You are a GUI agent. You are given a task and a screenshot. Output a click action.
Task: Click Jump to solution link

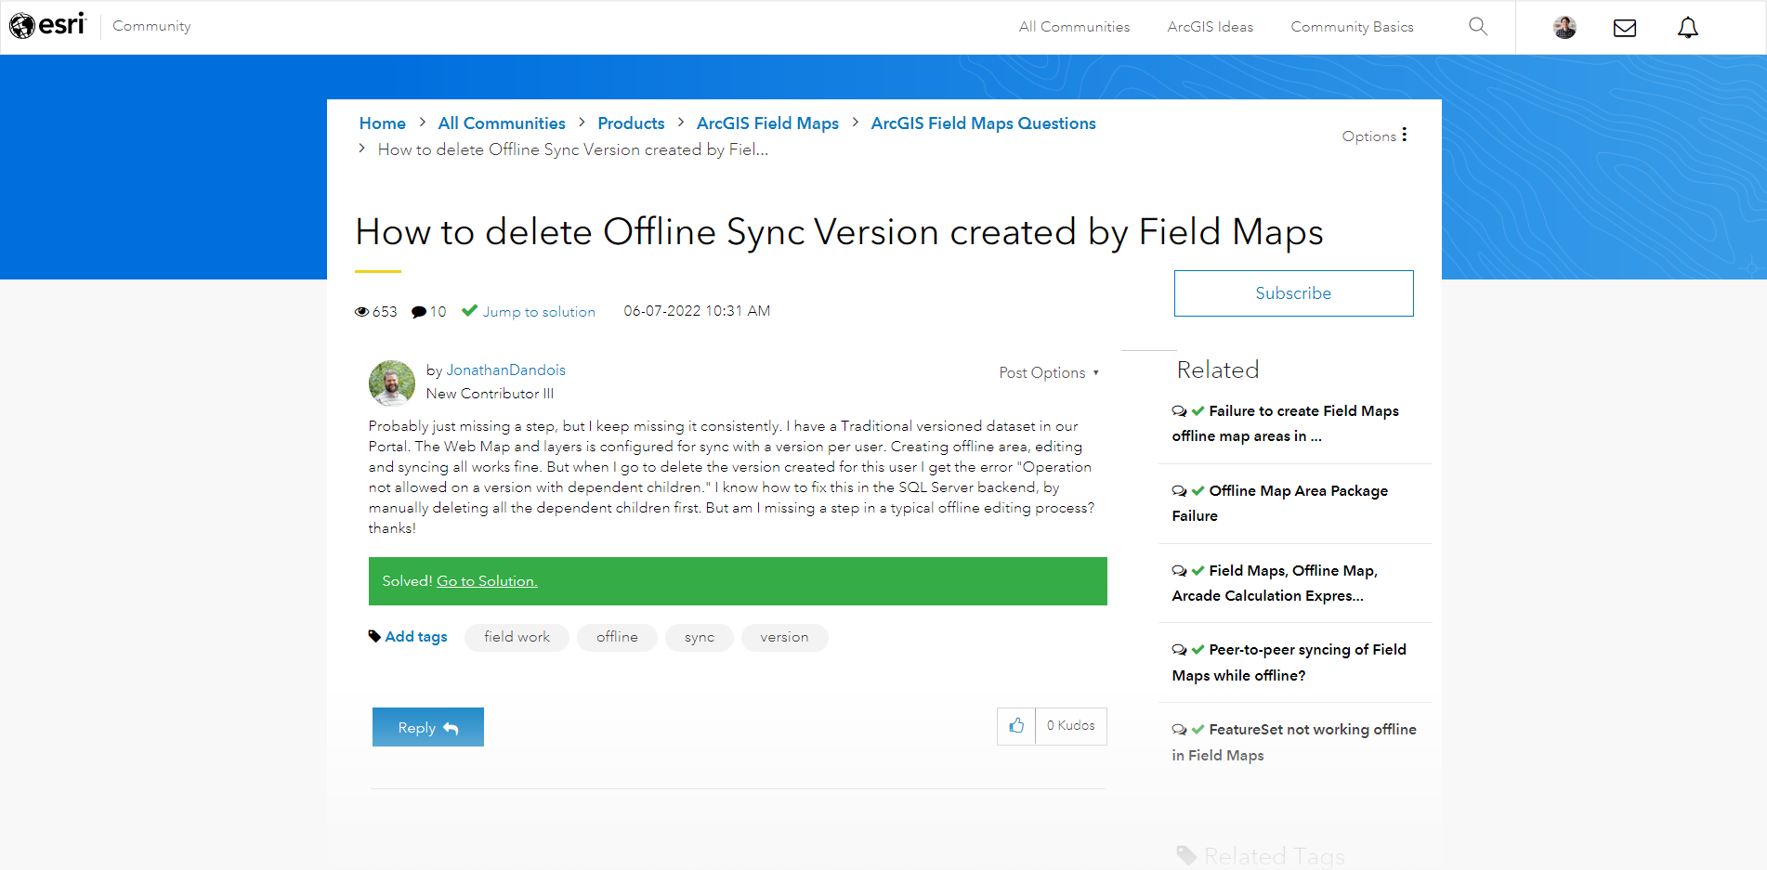point(539,312)
